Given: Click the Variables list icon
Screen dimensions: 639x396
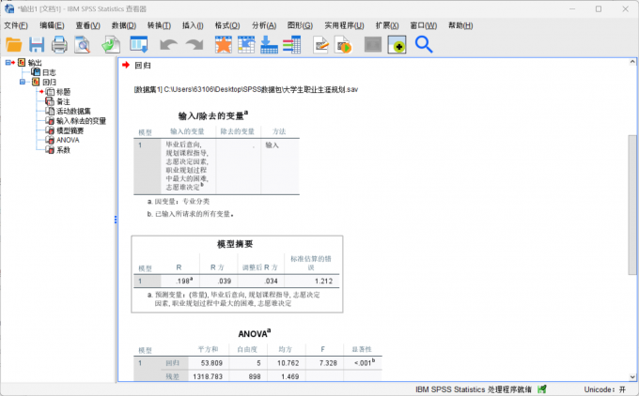Looking at the screenshot, I should pyautogui.click(x=292, y=44).
